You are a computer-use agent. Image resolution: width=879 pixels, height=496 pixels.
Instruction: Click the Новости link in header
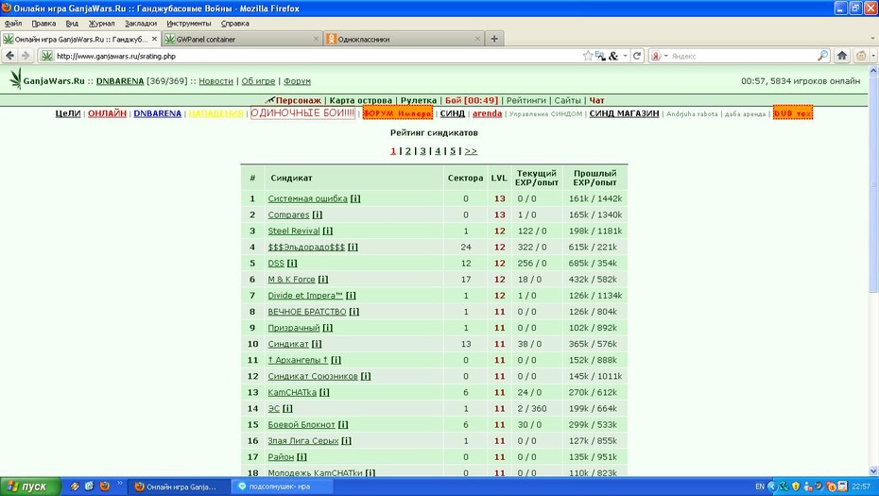[x=215, y=81]
